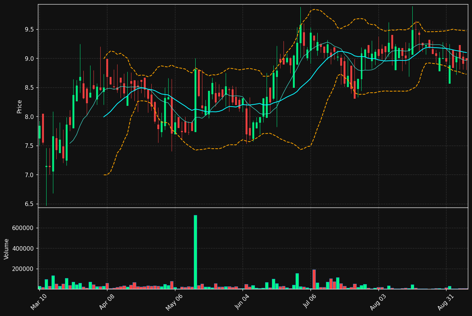Viewport: 472px width, 316px height.
Task: Click the tallest green volume bar
Action: click(x=195, y=252)
